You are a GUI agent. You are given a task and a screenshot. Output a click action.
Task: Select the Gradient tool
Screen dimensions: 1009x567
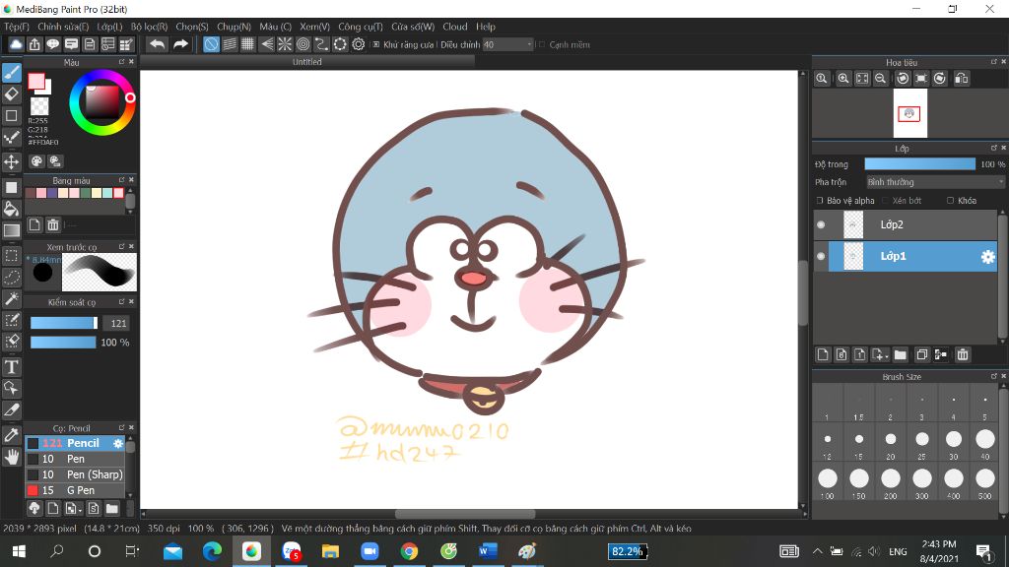pyautogui.click(x=12, y=230)
